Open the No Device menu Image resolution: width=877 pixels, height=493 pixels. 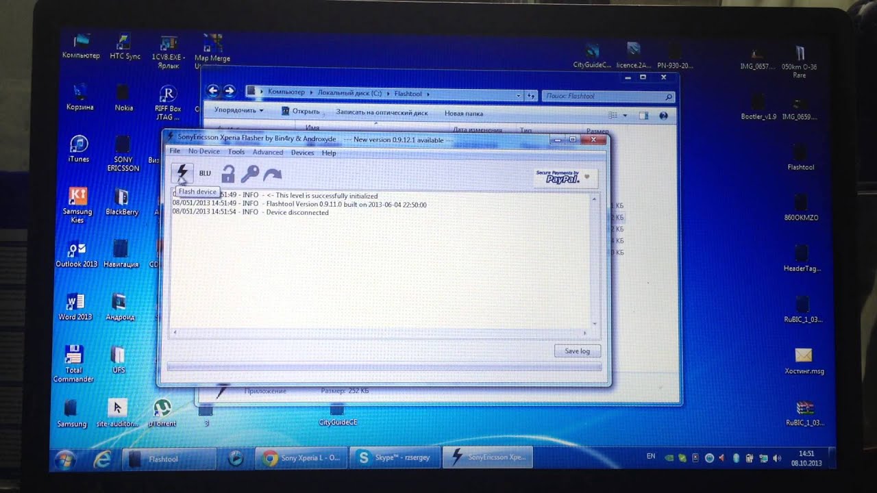point(203,151)
